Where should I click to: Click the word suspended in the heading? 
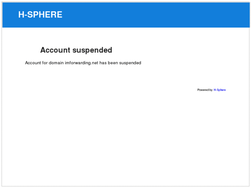(92, 50)
